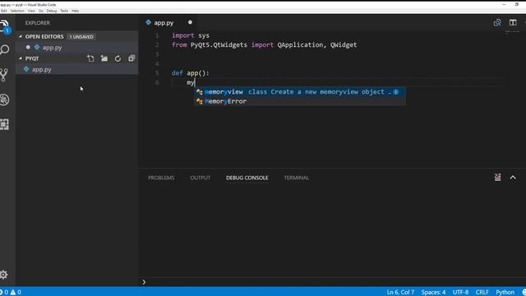Open the Selection menu
The height and width of the screenshot is (296, 526).
[17, 11]
